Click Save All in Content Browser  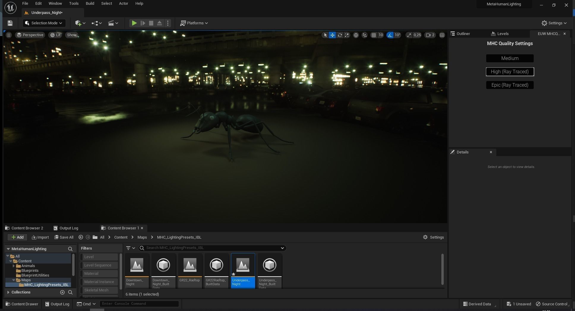(64, 237)
